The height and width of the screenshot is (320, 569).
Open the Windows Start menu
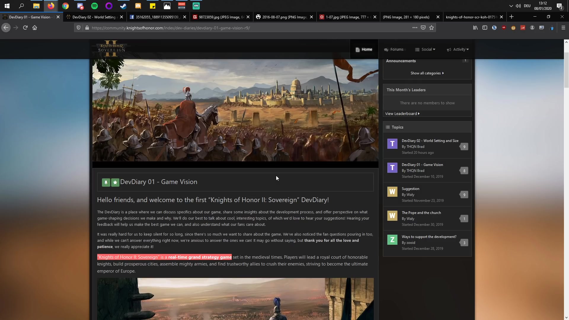[x=7, y=6]
